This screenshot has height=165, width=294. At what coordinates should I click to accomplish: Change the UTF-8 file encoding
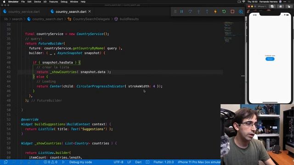(119, 162)
